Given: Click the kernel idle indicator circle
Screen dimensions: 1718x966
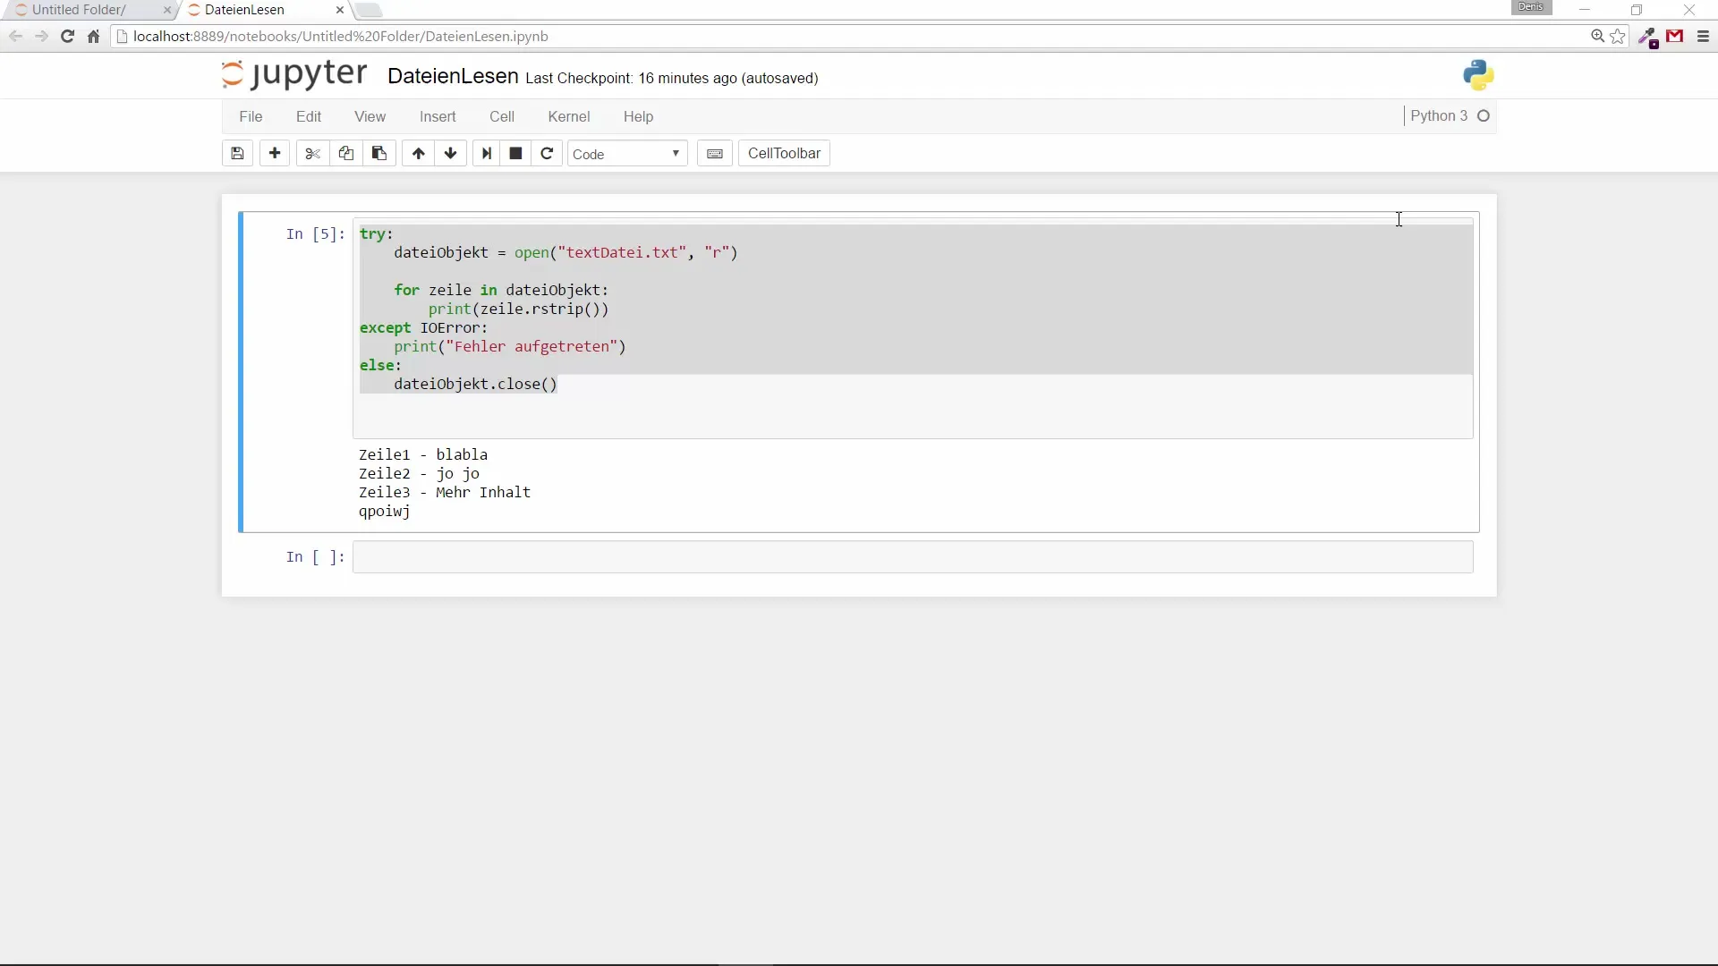Looking at the screenshot, I should (x=1484, y=116).
